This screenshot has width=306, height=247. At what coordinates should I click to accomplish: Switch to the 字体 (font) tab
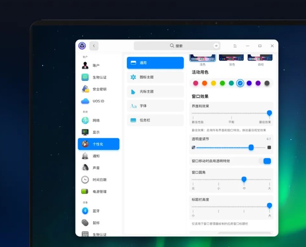click(x=155, y=106)
